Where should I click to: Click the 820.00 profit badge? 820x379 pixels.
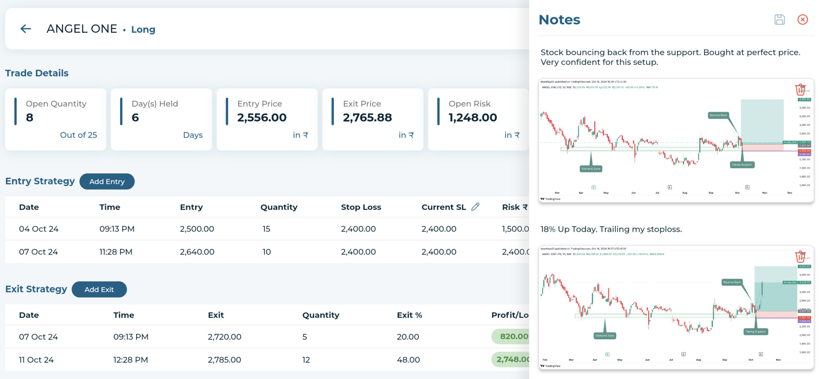point(510,336)
